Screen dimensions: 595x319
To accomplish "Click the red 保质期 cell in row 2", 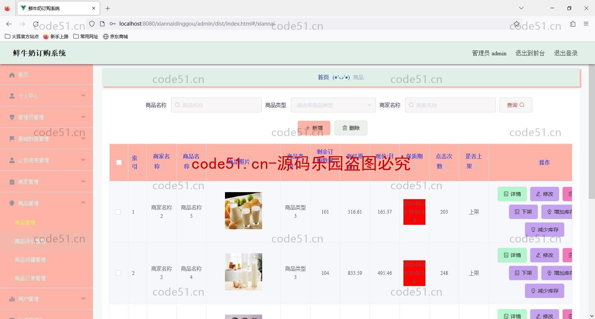I will click(x=414, y=273).
